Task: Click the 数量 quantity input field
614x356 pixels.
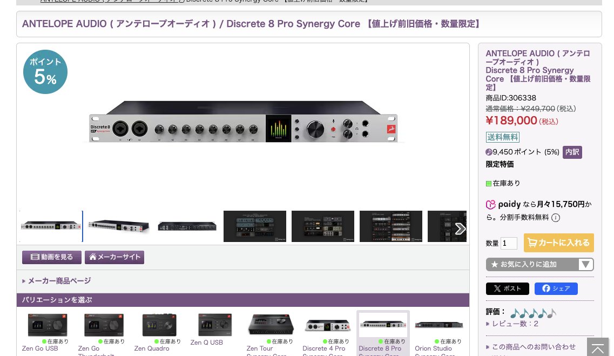Action: pyautogui.click(x=509, y=243)
